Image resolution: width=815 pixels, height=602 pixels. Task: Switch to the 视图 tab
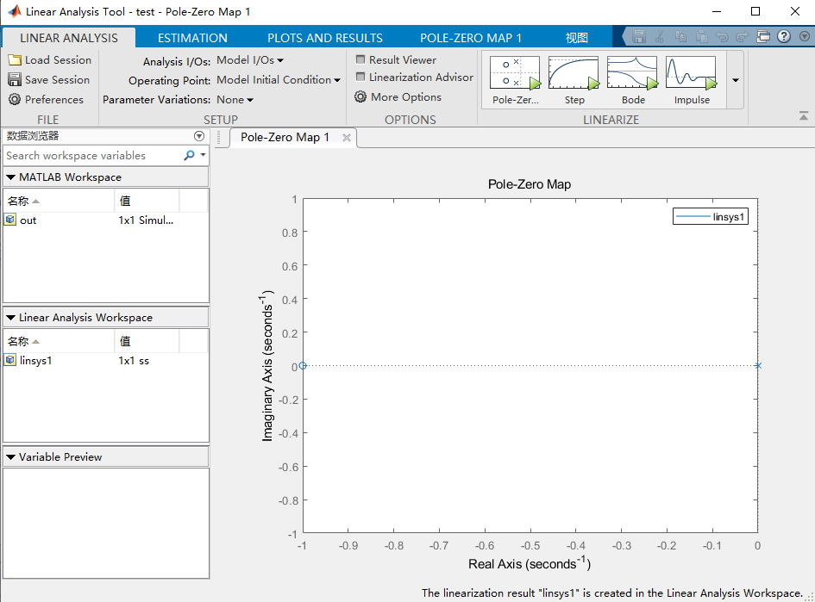576,38
